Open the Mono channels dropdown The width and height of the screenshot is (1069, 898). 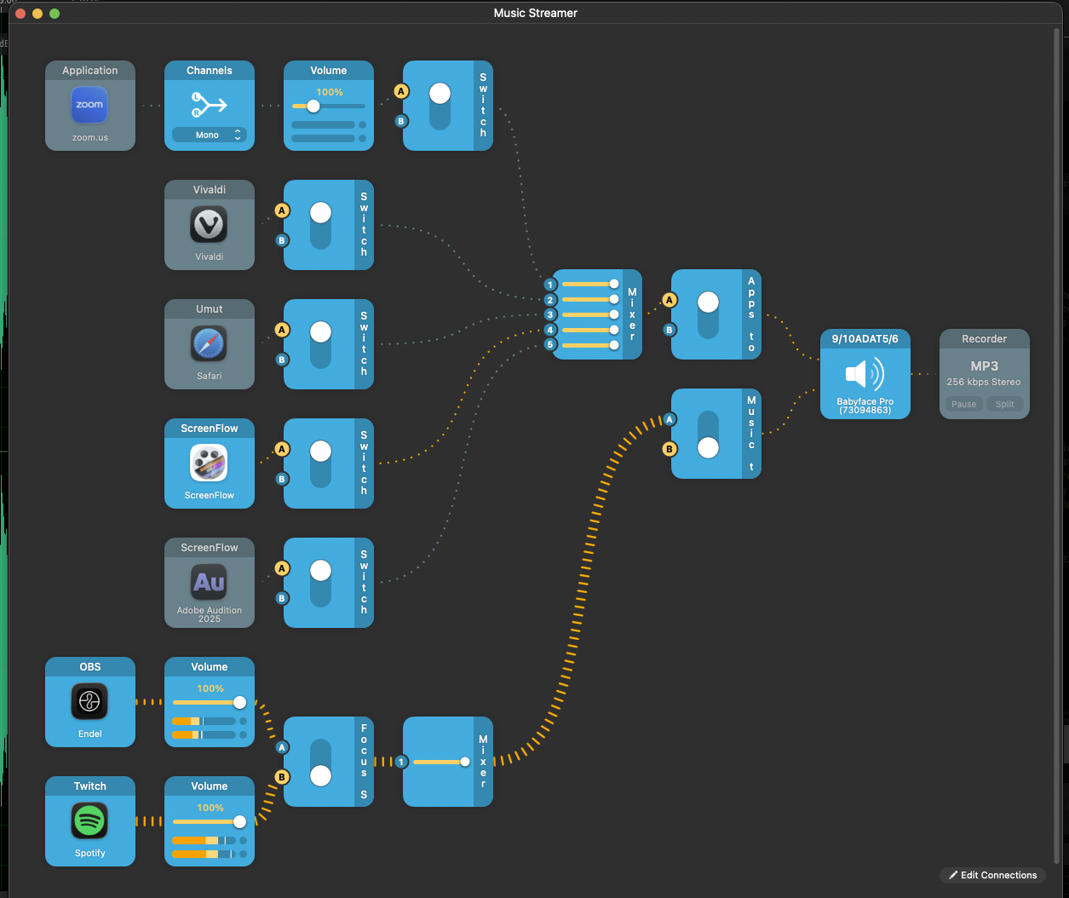point(209,135)
